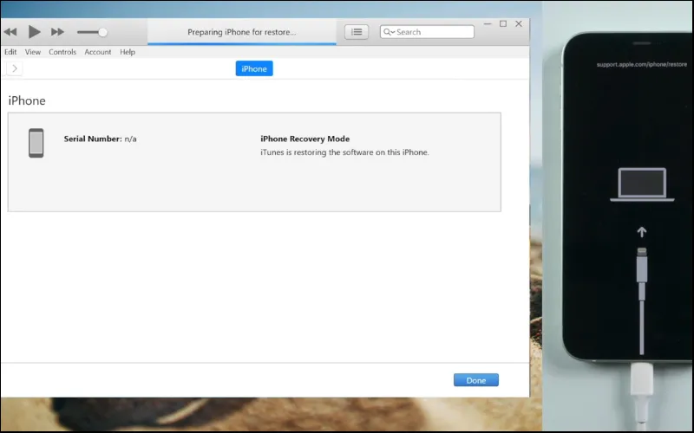Skip ahead with the fast-forward button
Screen dimensions: 694x433
57,32
